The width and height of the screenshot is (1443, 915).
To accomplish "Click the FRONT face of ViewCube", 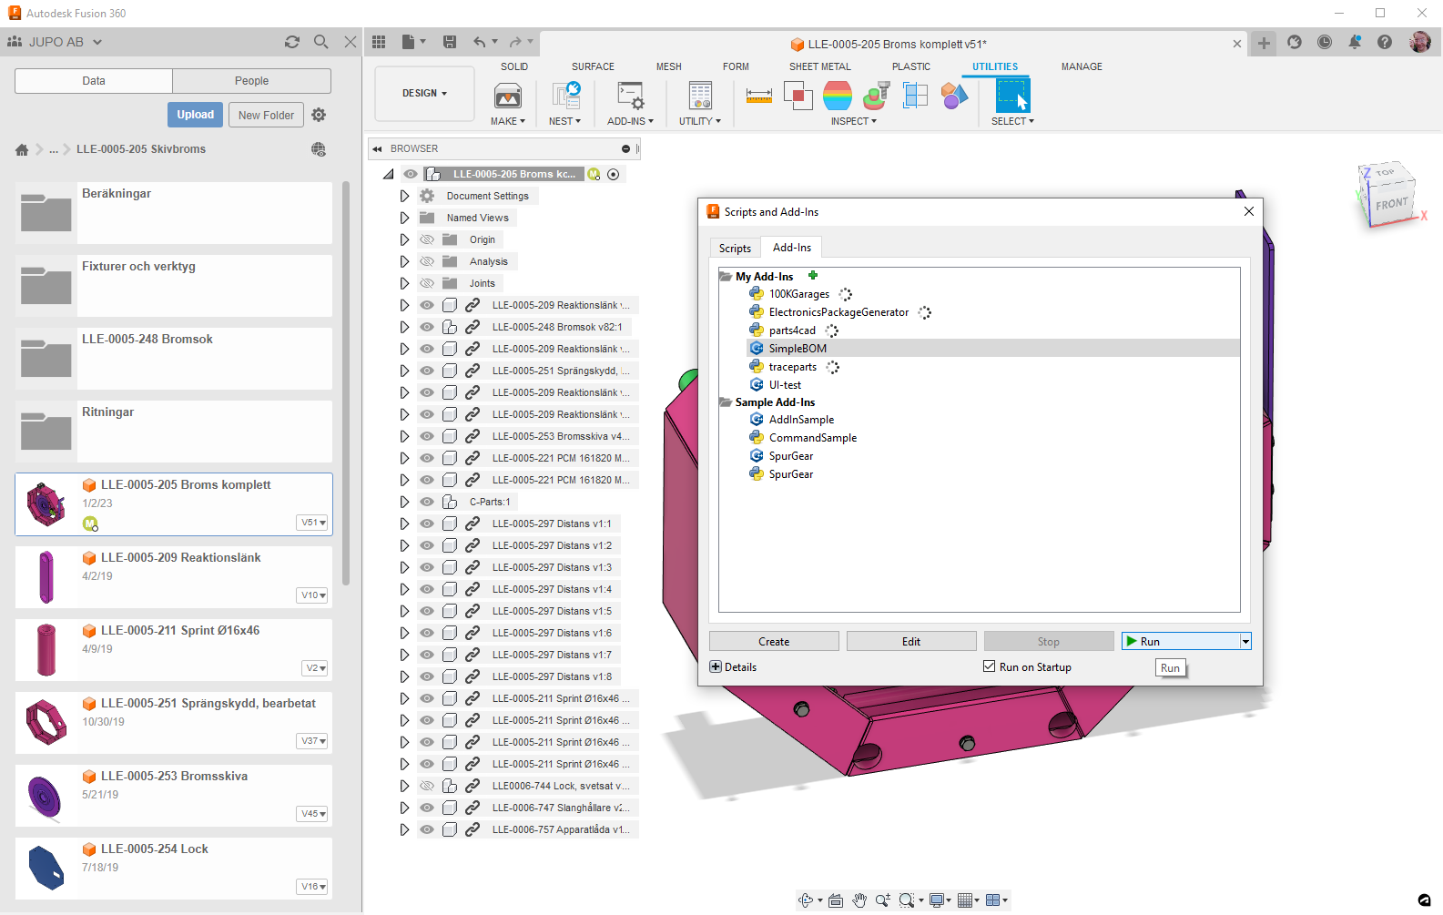I will coord(1392,204).
